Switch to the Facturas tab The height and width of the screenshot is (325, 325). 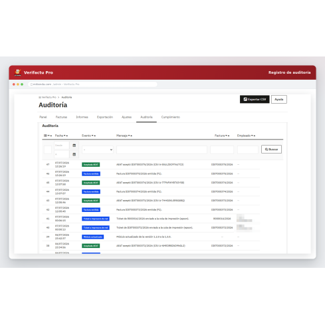61,117
